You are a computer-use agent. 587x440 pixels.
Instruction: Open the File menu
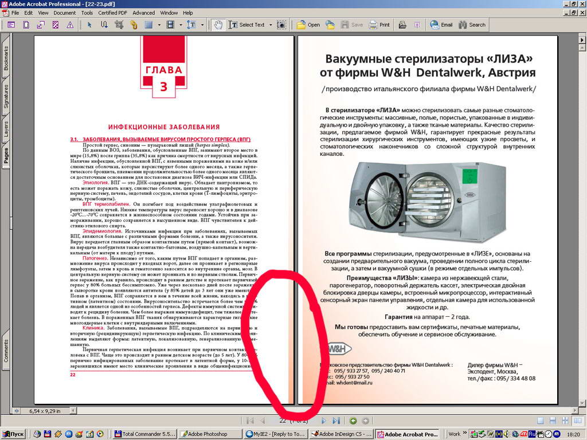15,13
